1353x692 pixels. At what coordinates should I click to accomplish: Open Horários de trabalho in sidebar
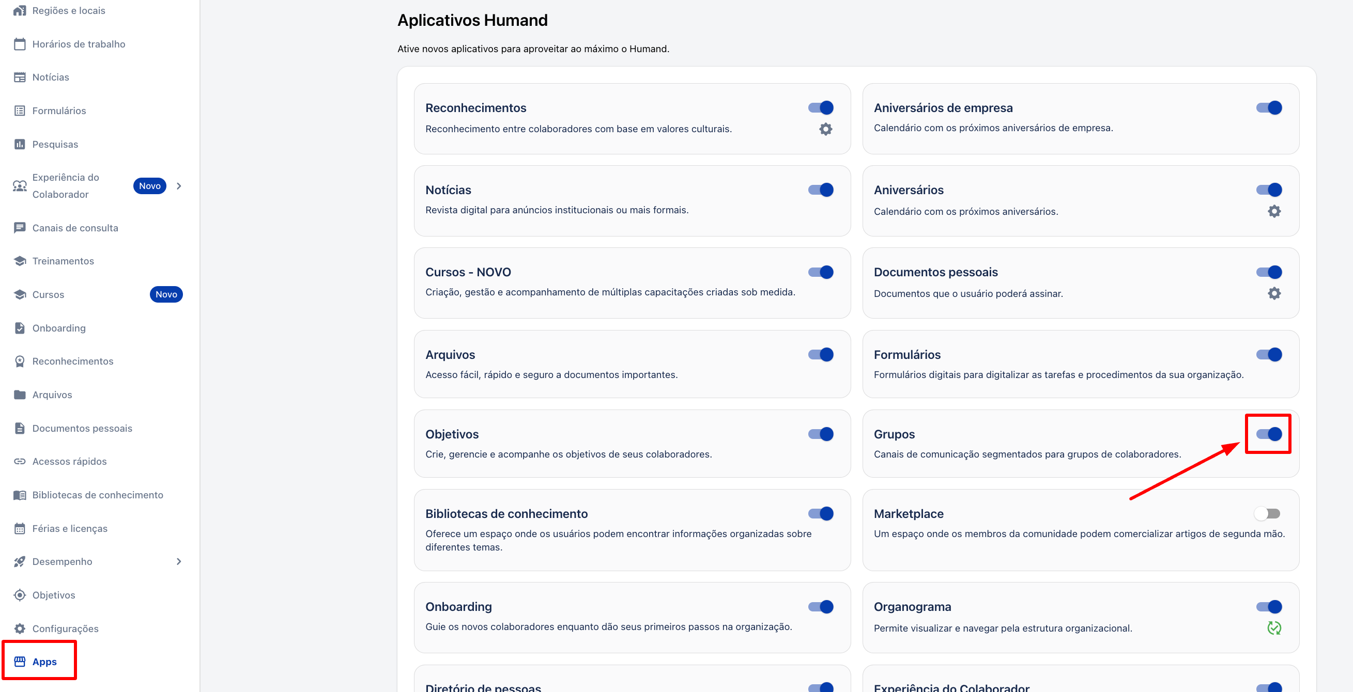coord(79,44)
